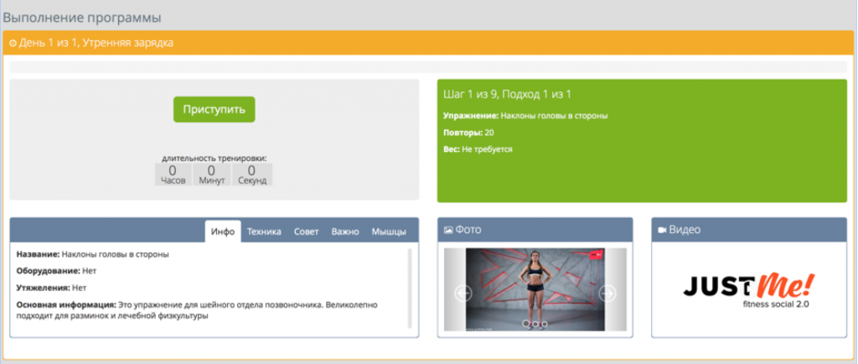Click the 'Шаг 1 из 9, Подход 1 из 1' heading
The height and width of the screenshot is (364, 858).
click(x=507, y=94)
